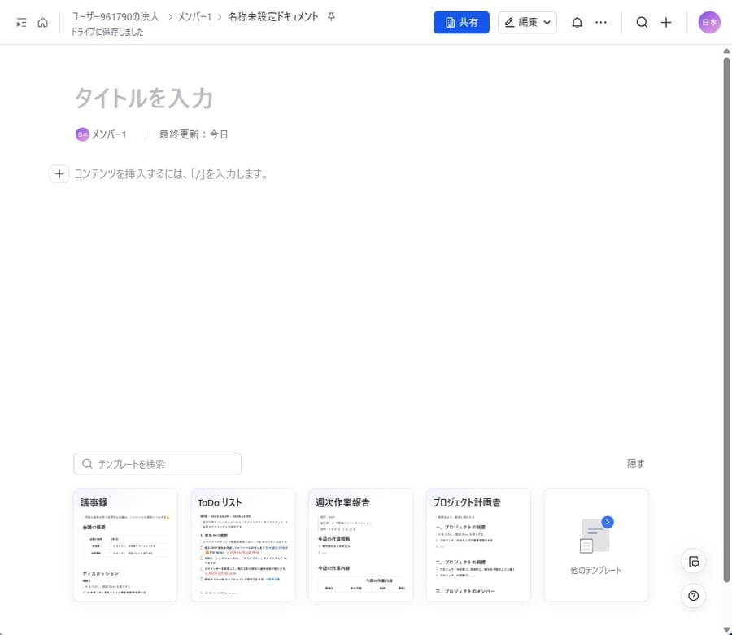This screenshot has width=732, height=635.
Task: Open the 編集 edit mode dropdown
Action: coord(526,22)
